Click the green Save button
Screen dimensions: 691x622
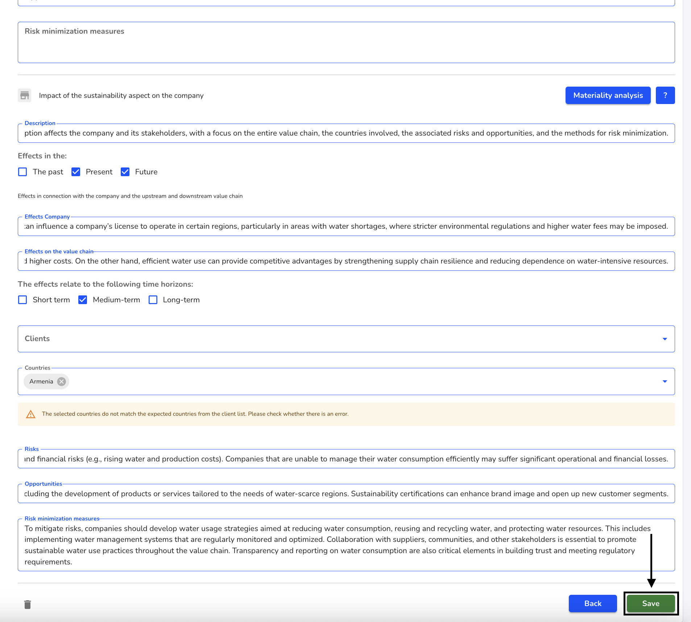pyautogui.click(x=651, y=604)
